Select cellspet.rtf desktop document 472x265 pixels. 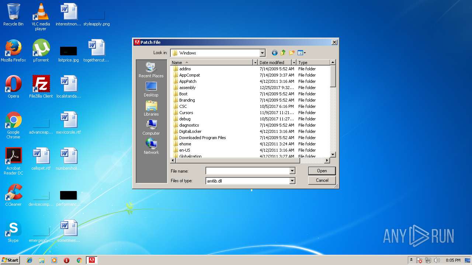point(41,159)
